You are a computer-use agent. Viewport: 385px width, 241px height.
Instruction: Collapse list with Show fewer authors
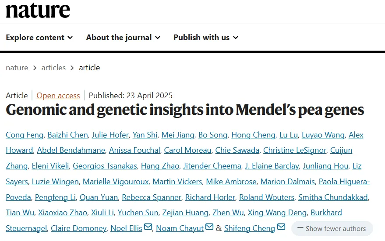pyautogui.click(x=332, y=228)
